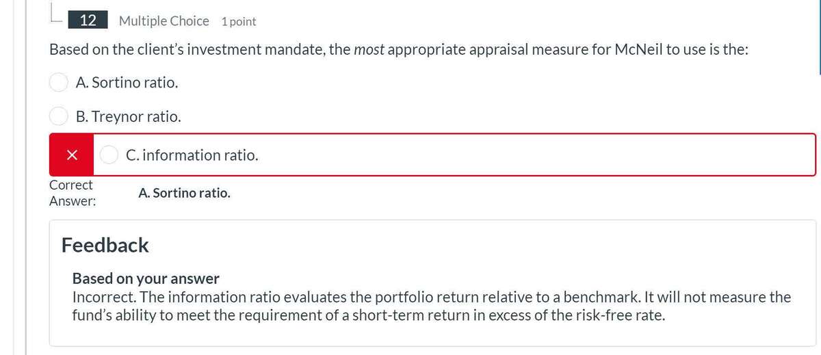The height and width of the screenshot is (355, 821).
Task: Click the "1 point" score label
Action: [238, 21]
